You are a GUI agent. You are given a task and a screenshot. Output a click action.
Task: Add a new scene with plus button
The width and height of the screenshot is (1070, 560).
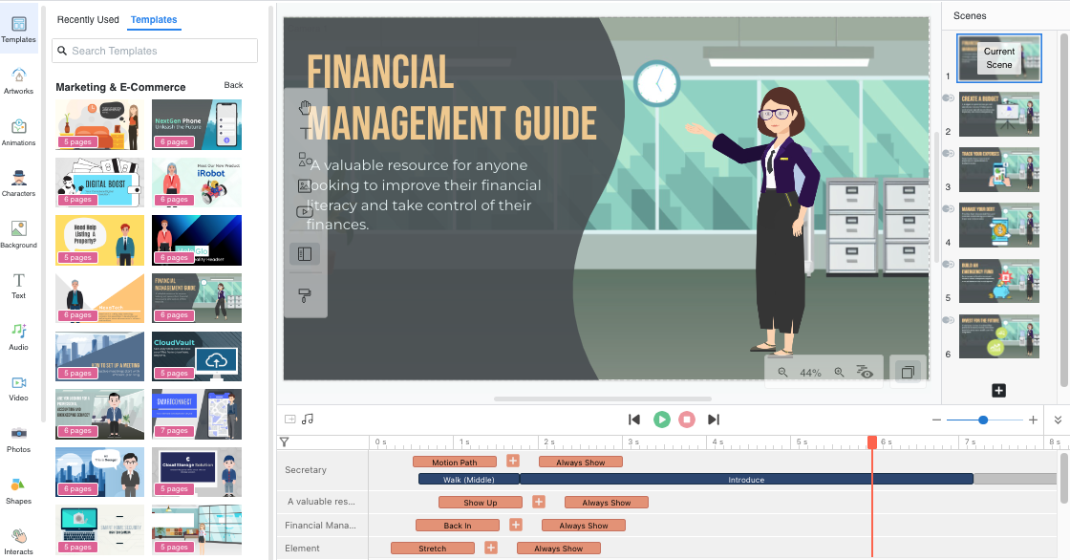click(998, 390)
